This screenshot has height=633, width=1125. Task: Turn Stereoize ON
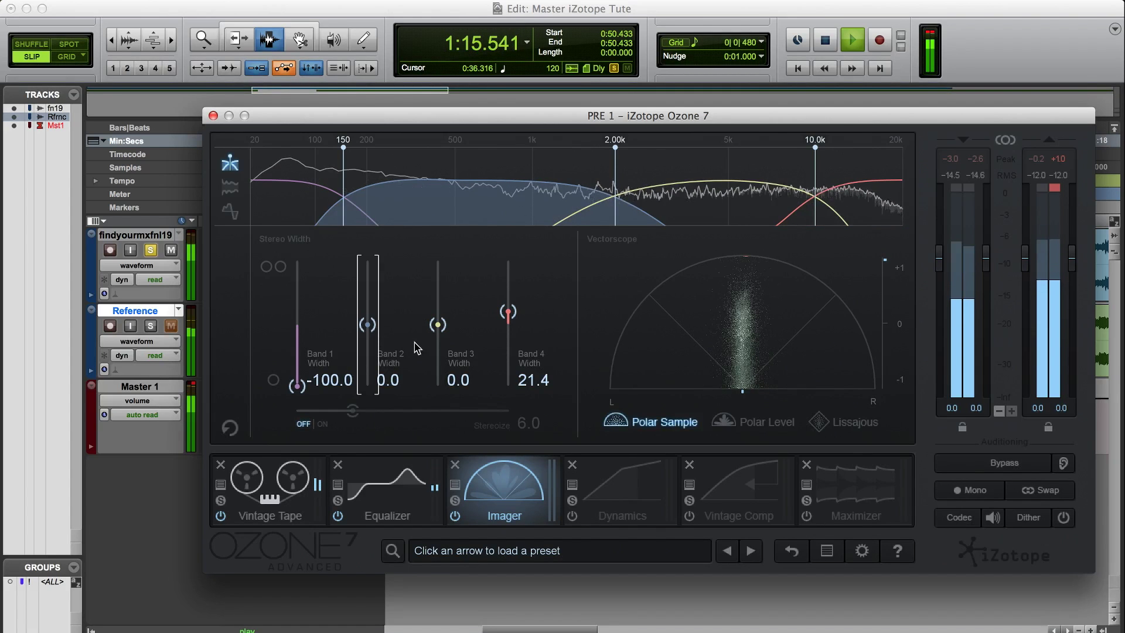322,424
